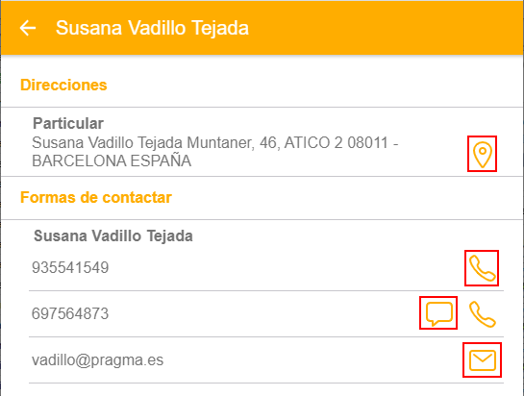Image resolution: width=524 pixels, height=396 pixels.
Task: Select landline number 935541549
Action: coord(70,267)
